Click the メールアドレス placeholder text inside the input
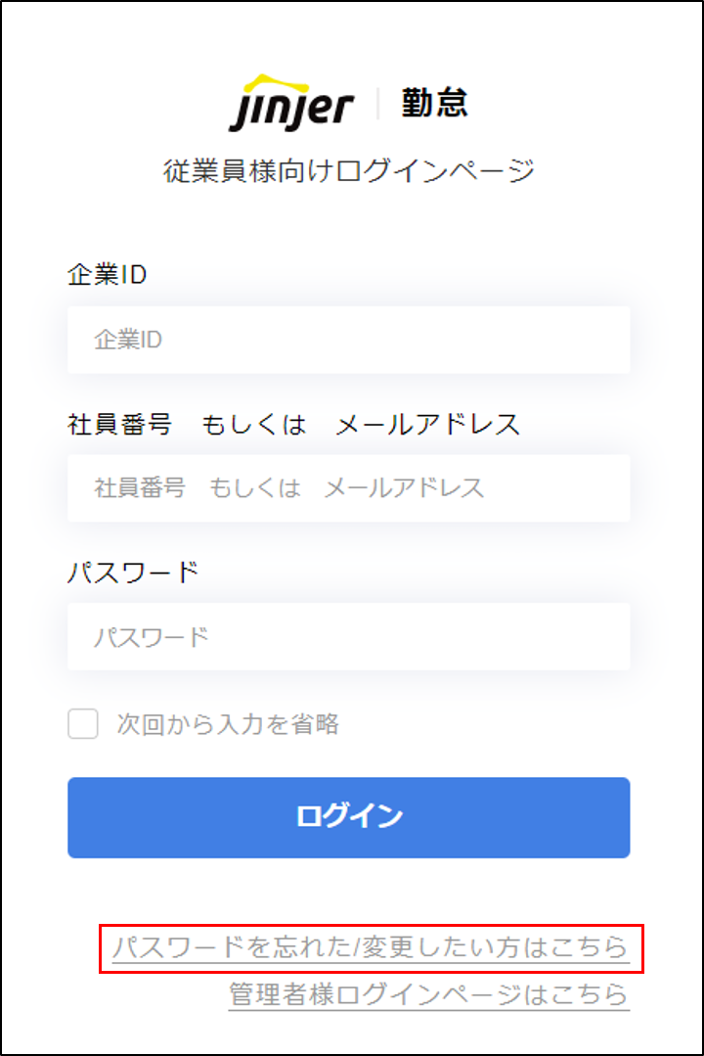 (x=404, y=487)
